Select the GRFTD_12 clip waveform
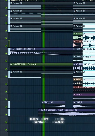Image resolution: width=95 pixels, height=136 pixels. tap(84, 83)
